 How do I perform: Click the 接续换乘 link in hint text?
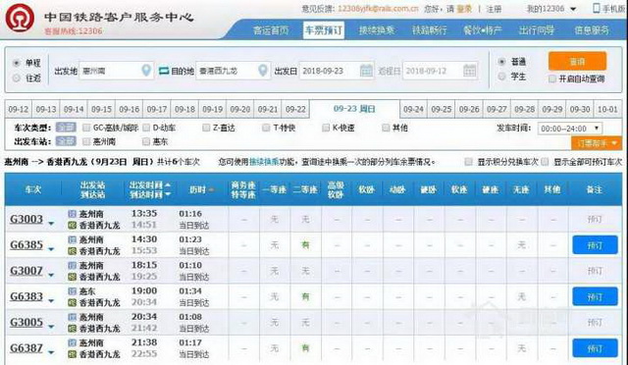264,162
